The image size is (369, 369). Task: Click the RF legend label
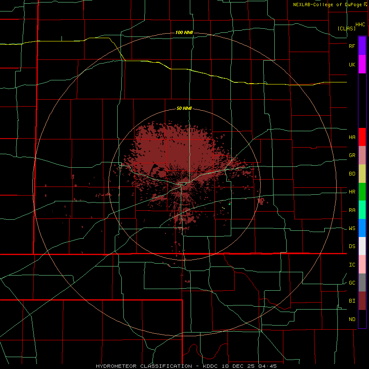352,46
